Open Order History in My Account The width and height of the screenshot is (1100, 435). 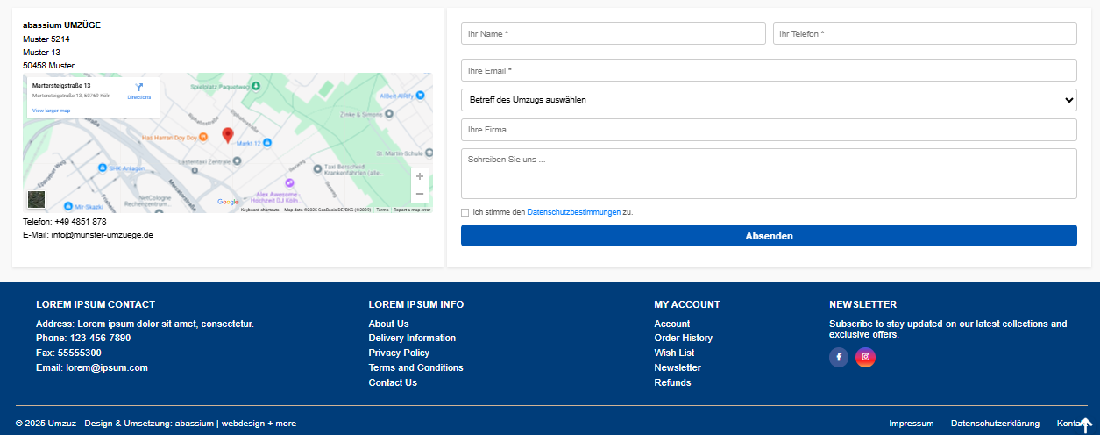(x=683, y=339)
